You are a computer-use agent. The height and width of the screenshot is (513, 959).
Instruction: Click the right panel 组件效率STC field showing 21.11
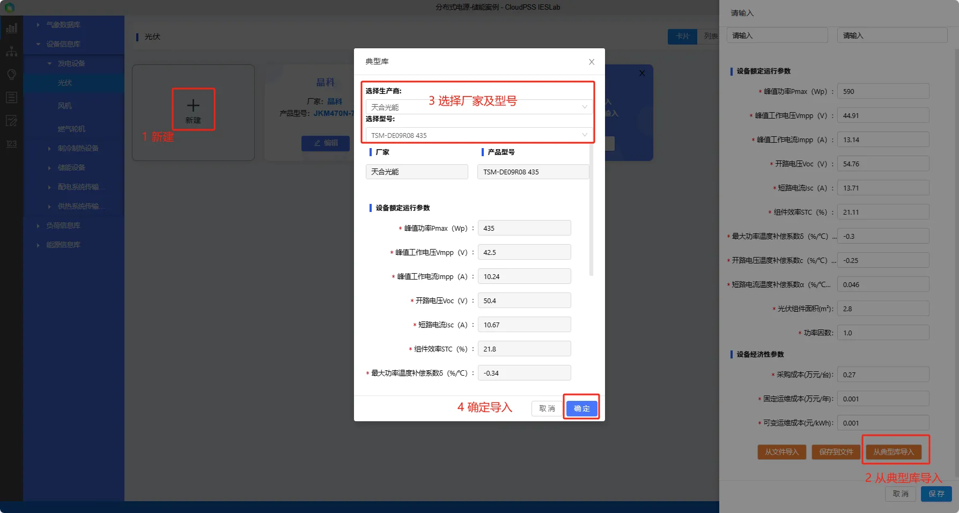pos(883,212)
